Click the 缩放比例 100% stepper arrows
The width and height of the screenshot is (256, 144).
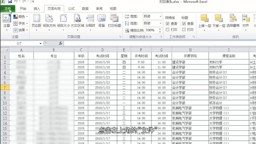coord(160,30)
